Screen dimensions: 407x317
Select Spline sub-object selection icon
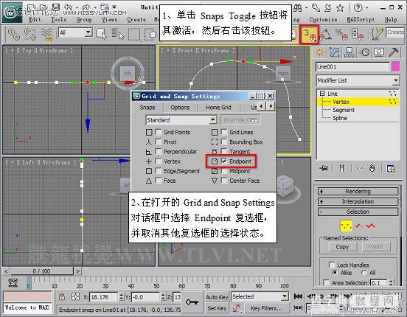(371, 226)
